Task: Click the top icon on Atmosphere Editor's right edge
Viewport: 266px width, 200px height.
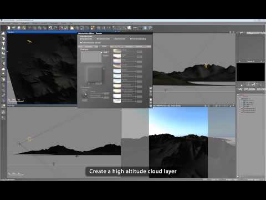Action: (x=151, y=88)
